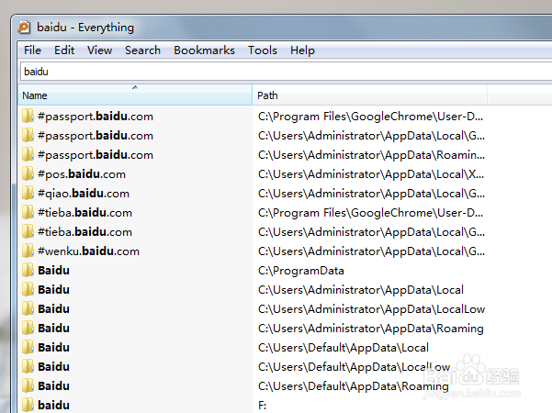
Task: Click the F: path cell
Action: (x=263, y=406)
